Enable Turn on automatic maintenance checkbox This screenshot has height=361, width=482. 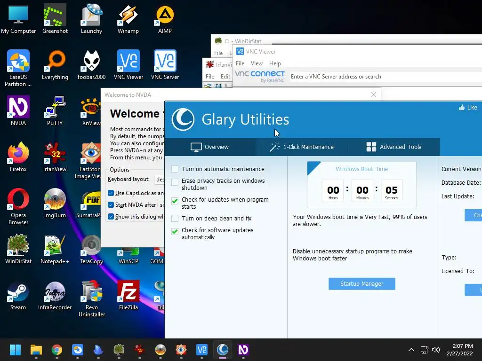point(175,169)
